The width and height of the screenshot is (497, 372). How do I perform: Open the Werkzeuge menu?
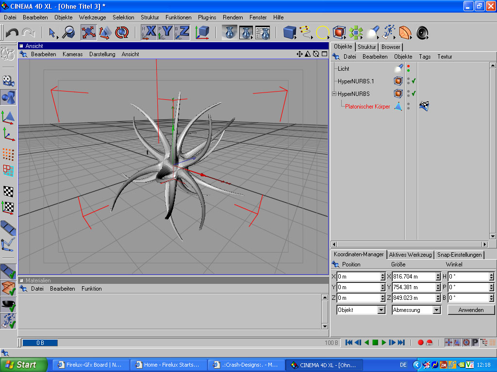coord(92,17)
